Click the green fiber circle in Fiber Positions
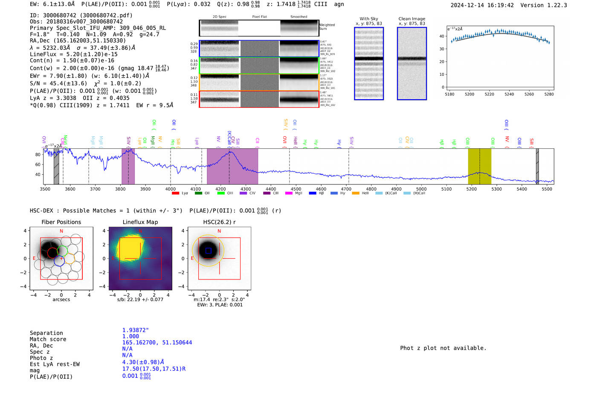The image size is (597, 406). (x=63, y=251)
